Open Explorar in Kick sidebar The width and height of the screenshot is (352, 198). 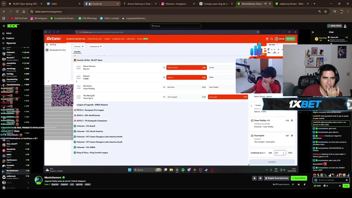point(10,38)
